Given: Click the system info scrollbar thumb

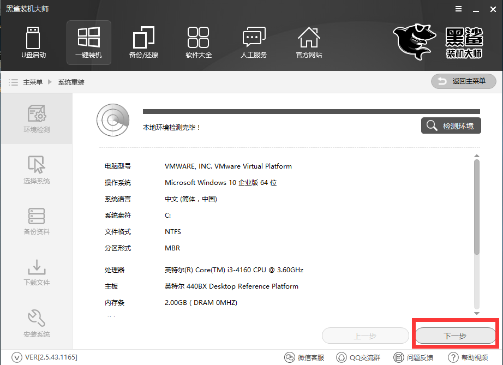Looking at the screenshot, I should coord(477,207).
